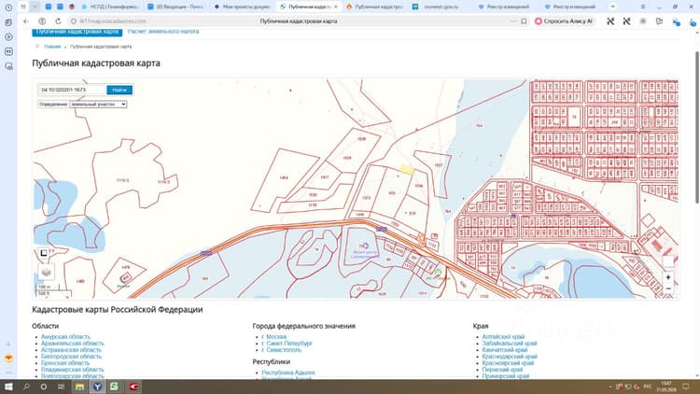Open the Белгородская область link

click(71, 357)
